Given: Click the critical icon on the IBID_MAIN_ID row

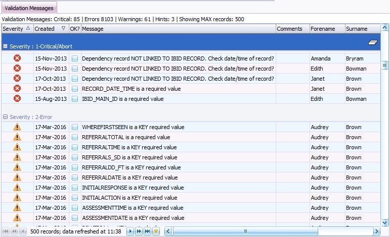Looking at the screenshot, I should pyautogui.click(x=17, y=99).
